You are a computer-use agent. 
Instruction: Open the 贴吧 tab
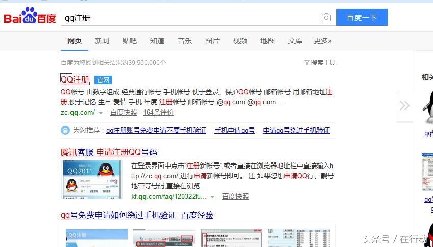[130, 41]
